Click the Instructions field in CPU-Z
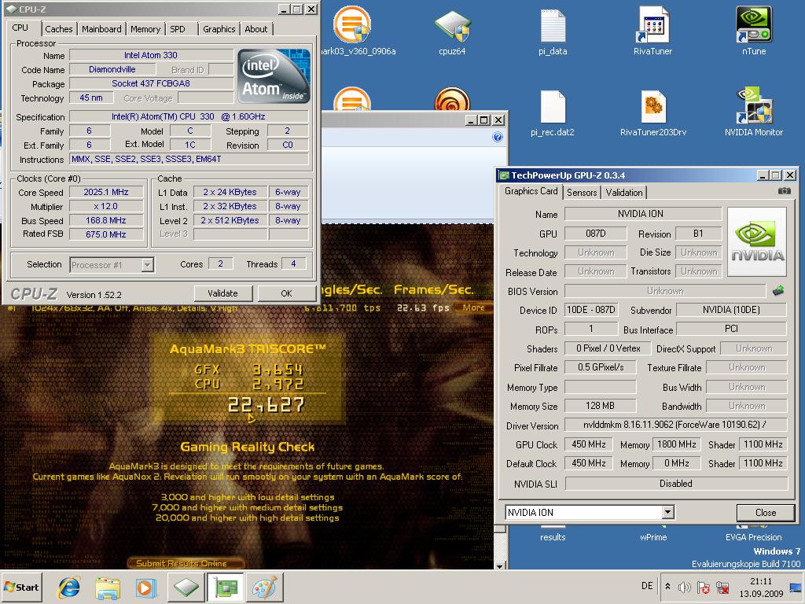This screenshot has width=805, height=604. point(189,159)
